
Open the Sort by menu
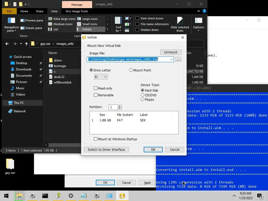118,24
